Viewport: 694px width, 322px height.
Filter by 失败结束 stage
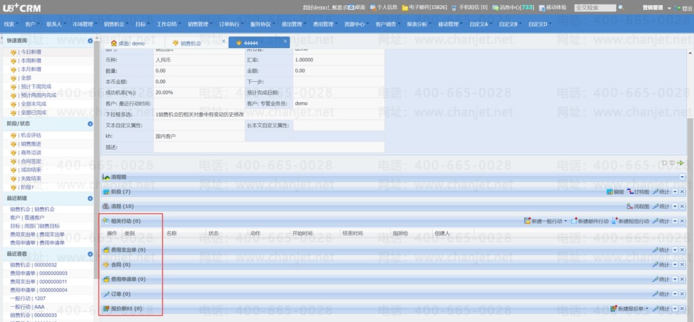[30, 179]
